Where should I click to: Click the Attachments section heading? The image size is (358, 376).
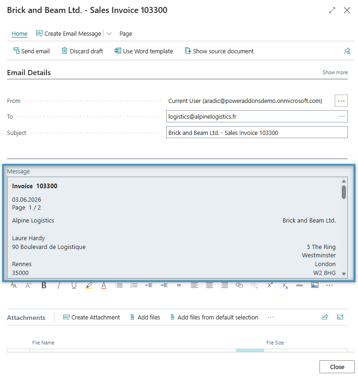point(26,318)
